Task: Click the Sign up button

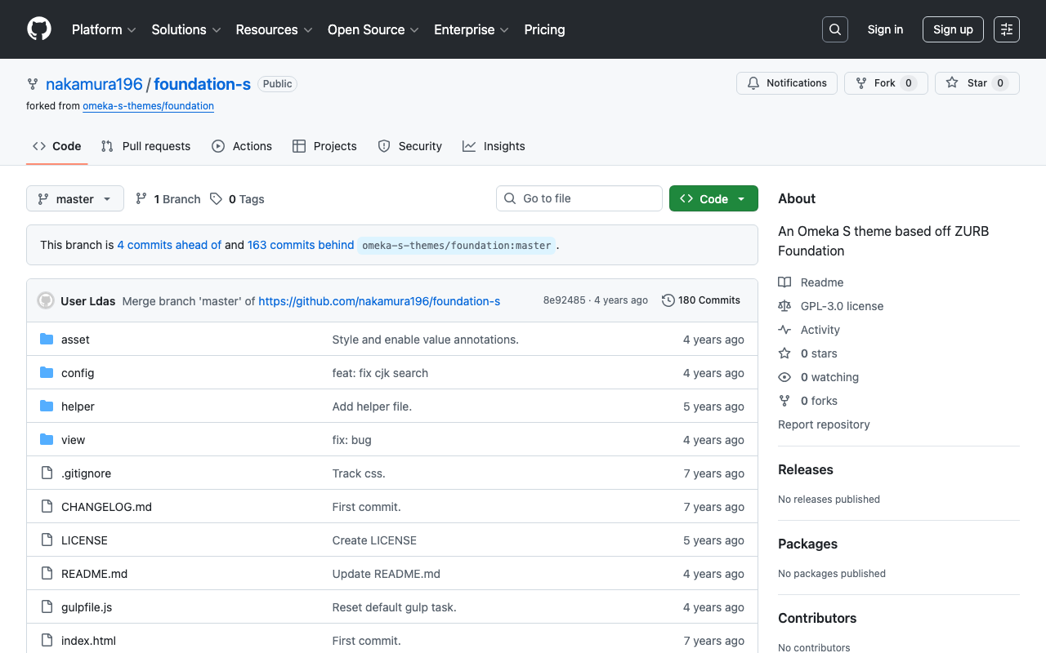Action: (952, 29)
